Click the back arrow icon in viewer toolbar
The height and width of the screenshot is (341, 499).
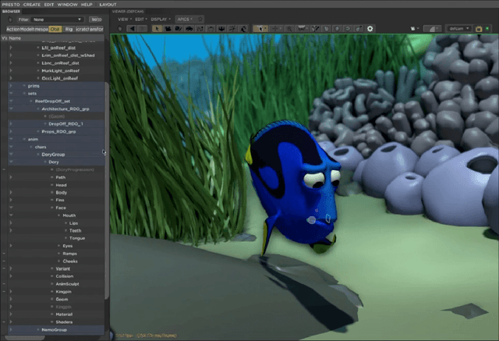point(132,29)
